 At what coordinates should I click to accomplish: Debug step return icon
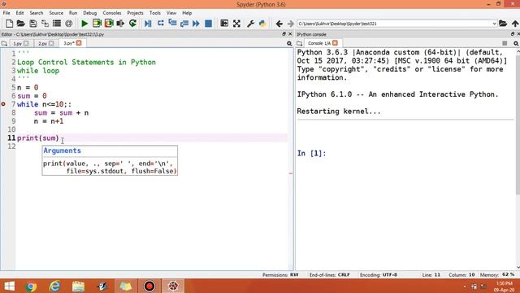184,24
